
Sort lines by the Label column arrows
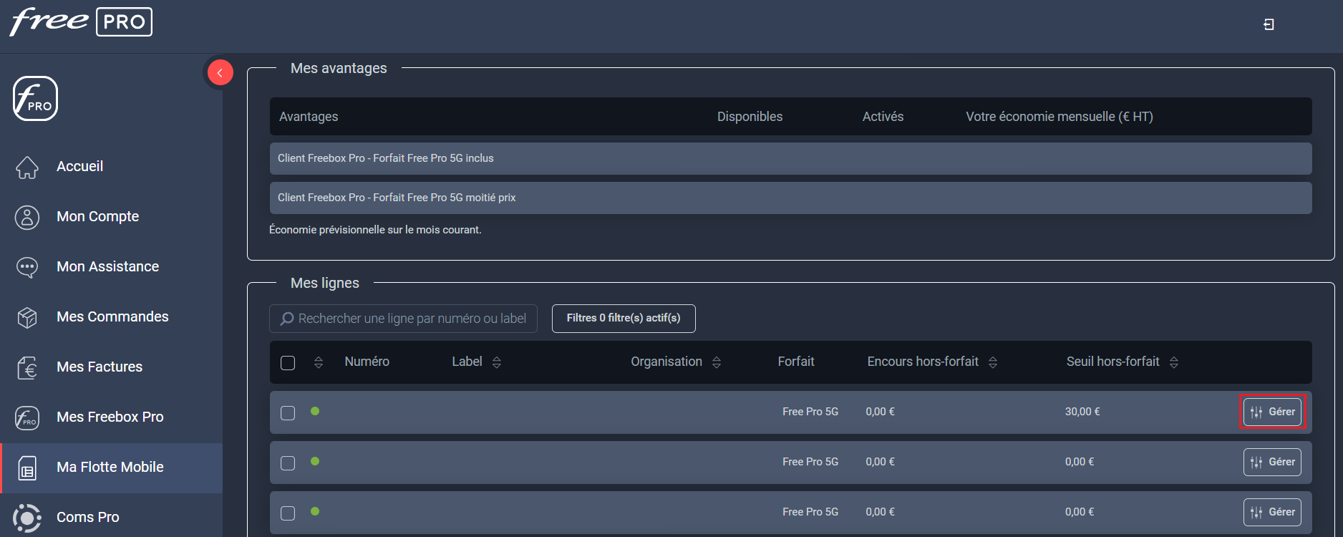(x=497, y=362)
